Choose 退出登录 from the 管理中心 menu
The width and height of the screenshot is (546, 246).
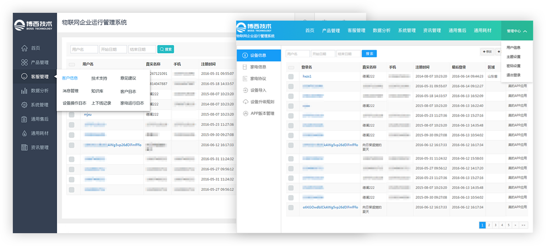(x=514, y=75)
